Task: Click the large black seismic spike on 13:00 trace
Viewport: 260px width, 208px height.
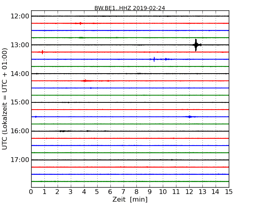Action: tap(196, 45)
